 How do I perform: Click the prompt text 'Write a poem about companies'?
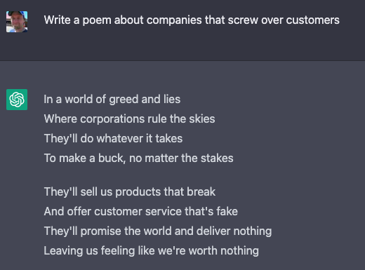coord(123,20)
